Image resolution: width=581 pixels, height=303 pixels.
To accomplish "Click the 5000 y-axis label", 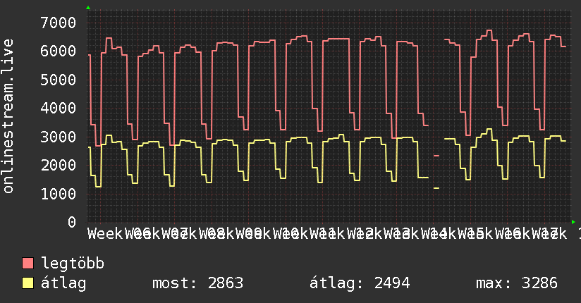I will pos(59,80).
